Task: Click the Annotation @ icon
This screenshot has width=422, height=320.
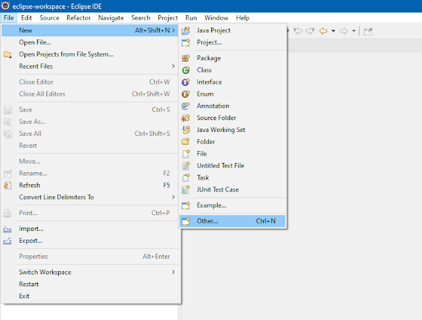Action: point(186,106)
